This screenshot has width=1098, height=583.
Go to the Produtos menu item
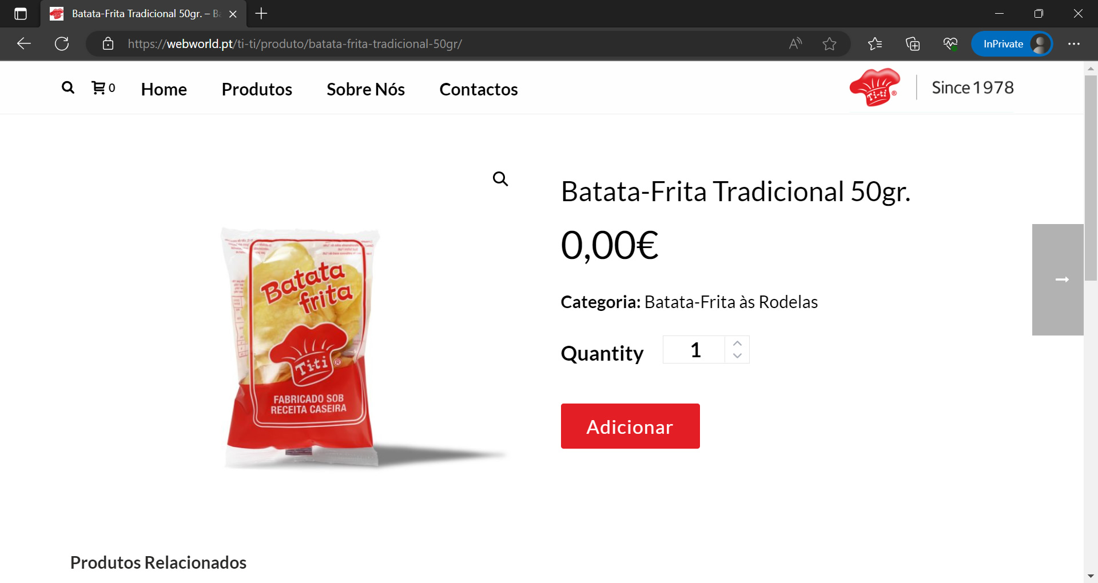pos(257,89)
